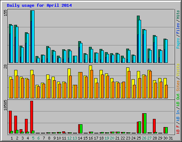
Task: Click day 30 on the x-axis
Action: (x=165, y=138)
